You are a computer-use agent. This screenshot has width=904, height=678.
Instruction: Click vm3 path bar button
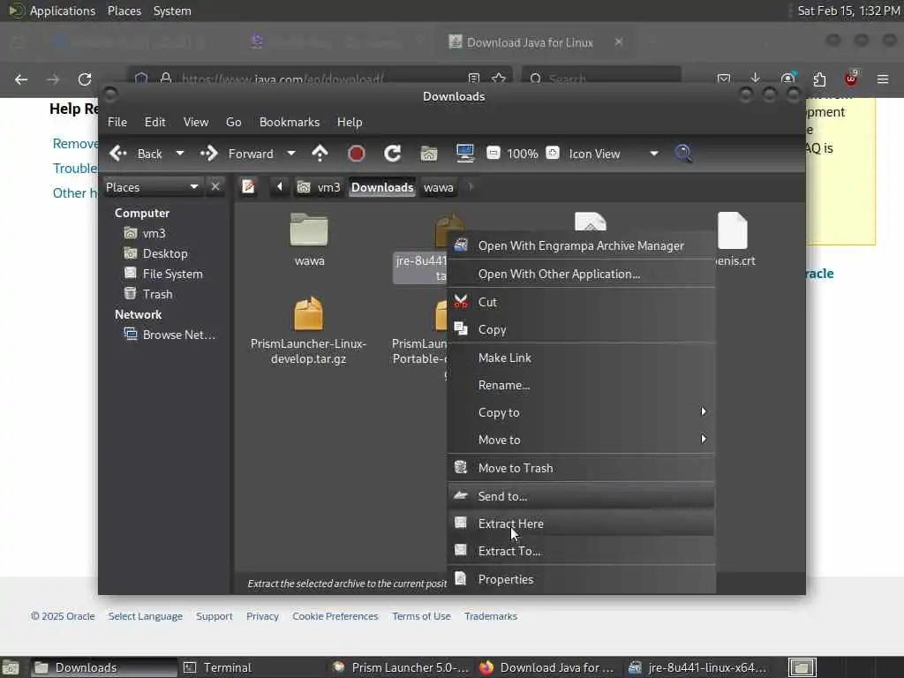pos(319,187)
